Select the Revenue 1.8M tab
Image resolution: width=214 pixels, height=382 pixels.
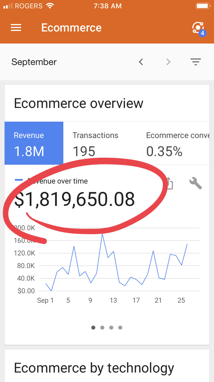[34, 143]
